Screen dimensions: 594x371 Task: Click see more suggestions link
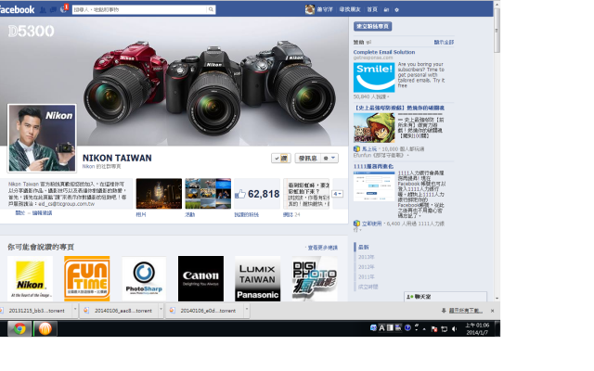coord(322,248)
